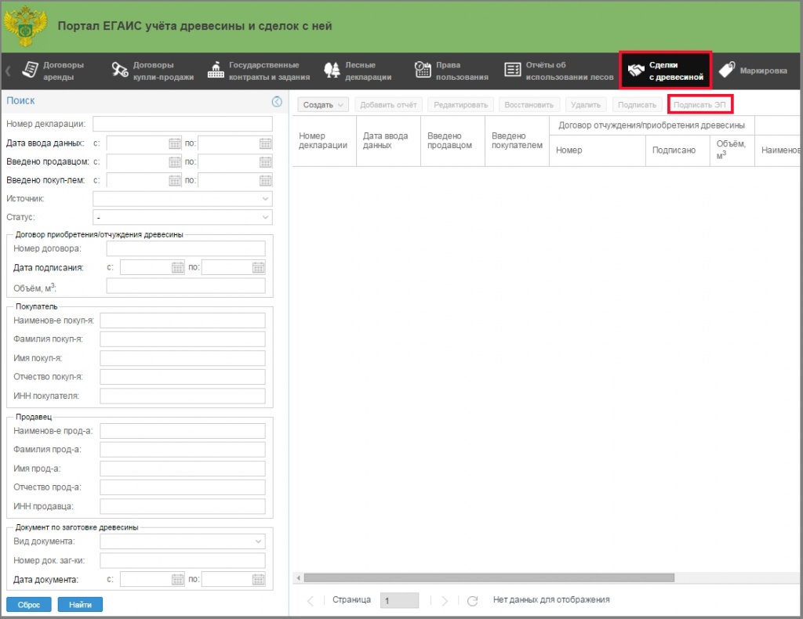Open calendar for Введено покуп-лем end date
The image size is (803, 619).
[x=265, y=180]
